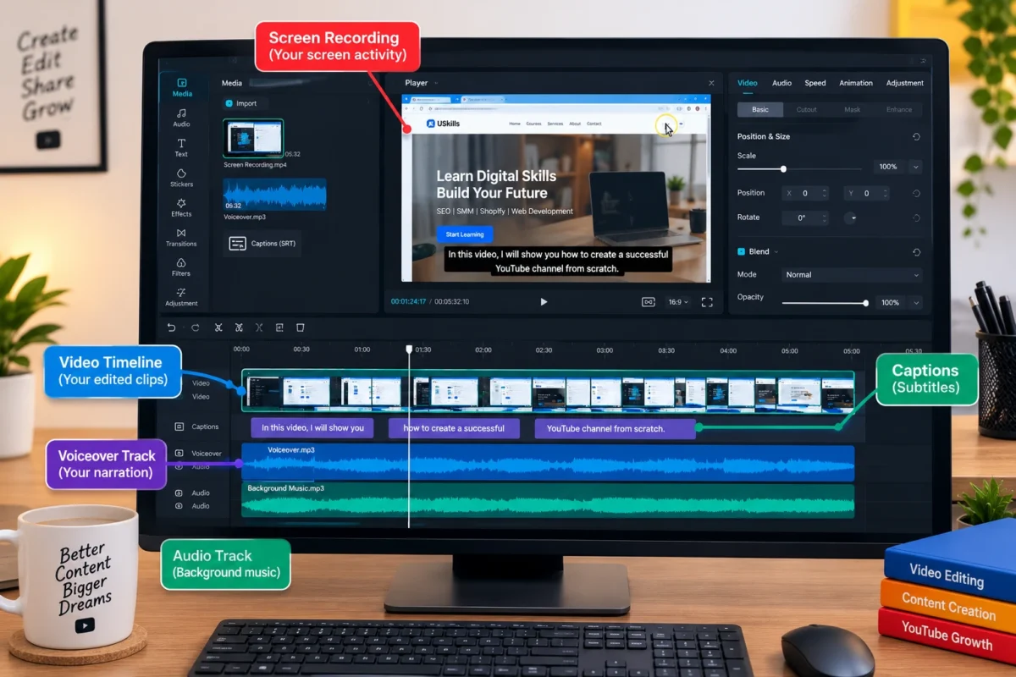Click the second scissors trim icon
This screenshot has height=677, width=1016.
point(239,327)
